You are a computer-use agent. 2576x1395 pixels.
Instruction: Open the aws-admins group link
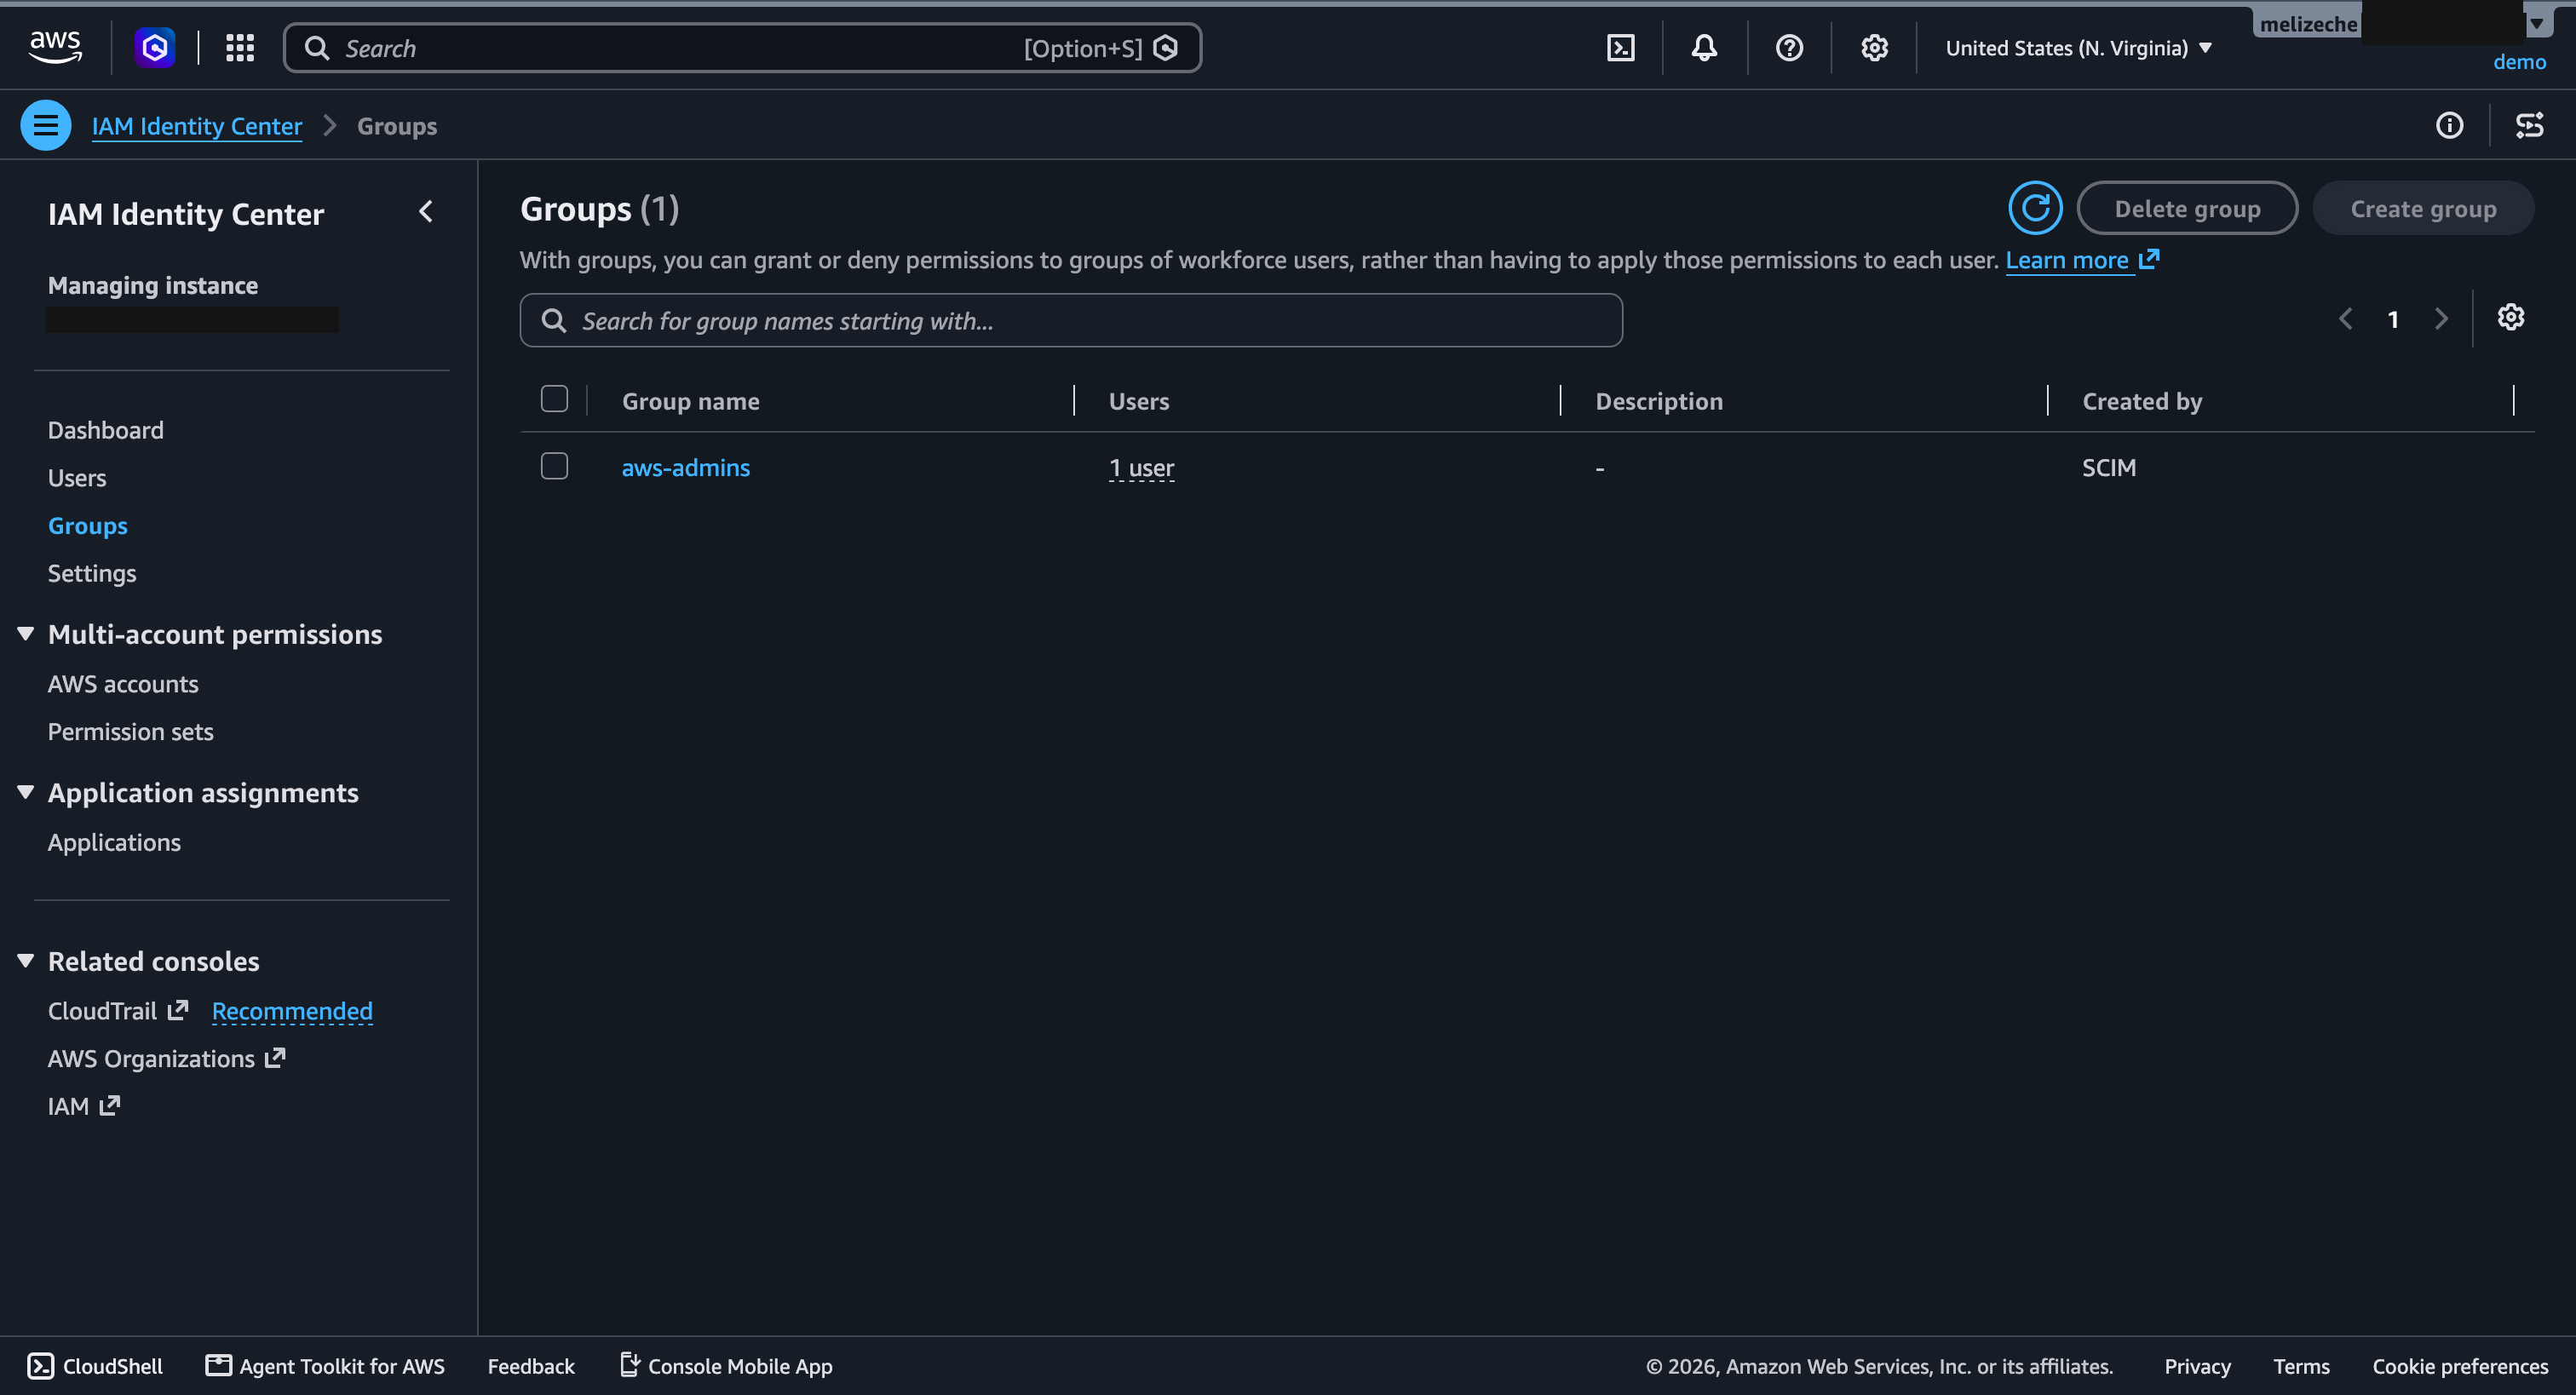click(x=686, y=467)
